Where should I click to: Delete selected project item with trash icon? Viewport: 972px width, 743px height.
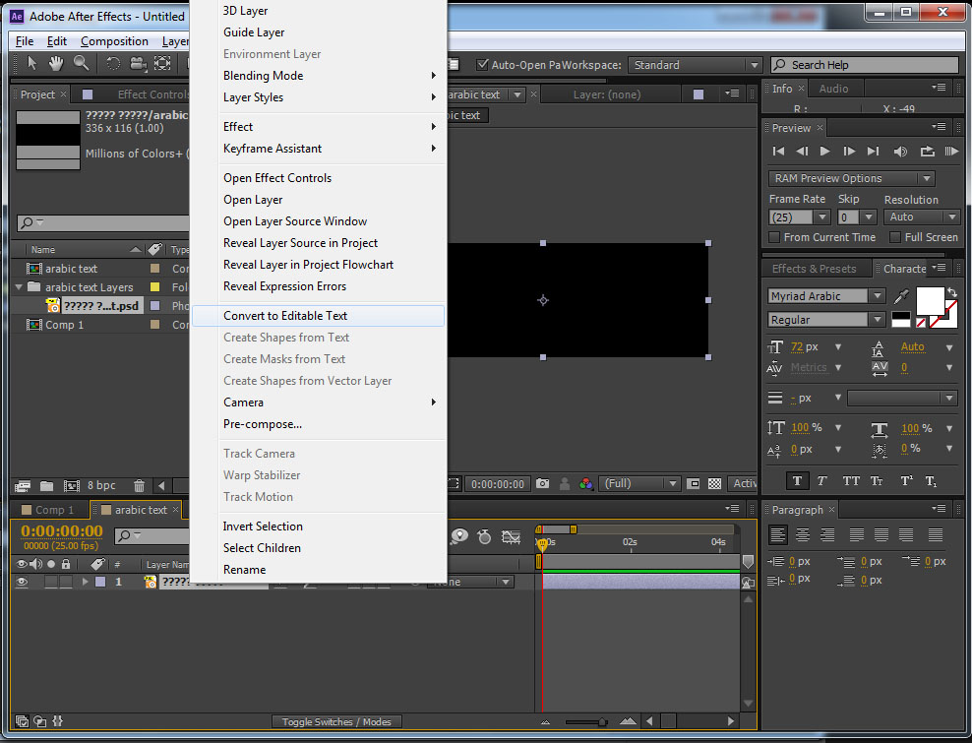pos(140,485)
